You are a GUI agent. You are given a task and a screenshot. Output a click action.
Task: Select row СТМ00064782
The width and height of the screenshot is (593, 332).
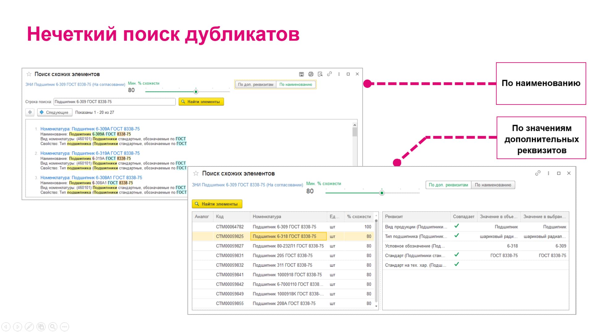pos(283,227)
